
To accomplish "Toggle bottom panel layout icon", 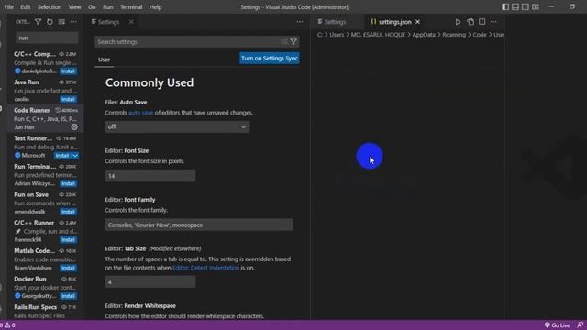I will [x=515, y=6].
